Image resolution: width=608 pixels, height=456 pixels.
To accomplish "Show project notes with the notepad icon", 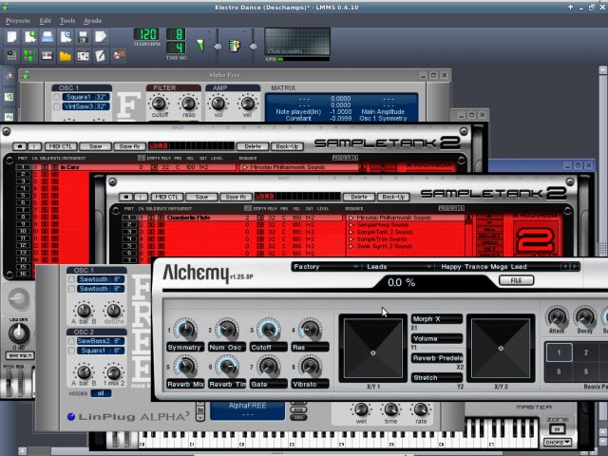I will [101, 55].
